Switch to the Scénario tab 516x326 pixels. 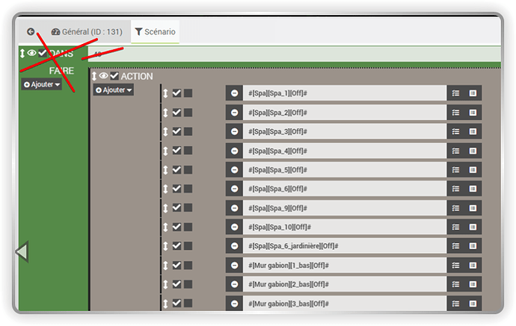[x=155, y=32]
